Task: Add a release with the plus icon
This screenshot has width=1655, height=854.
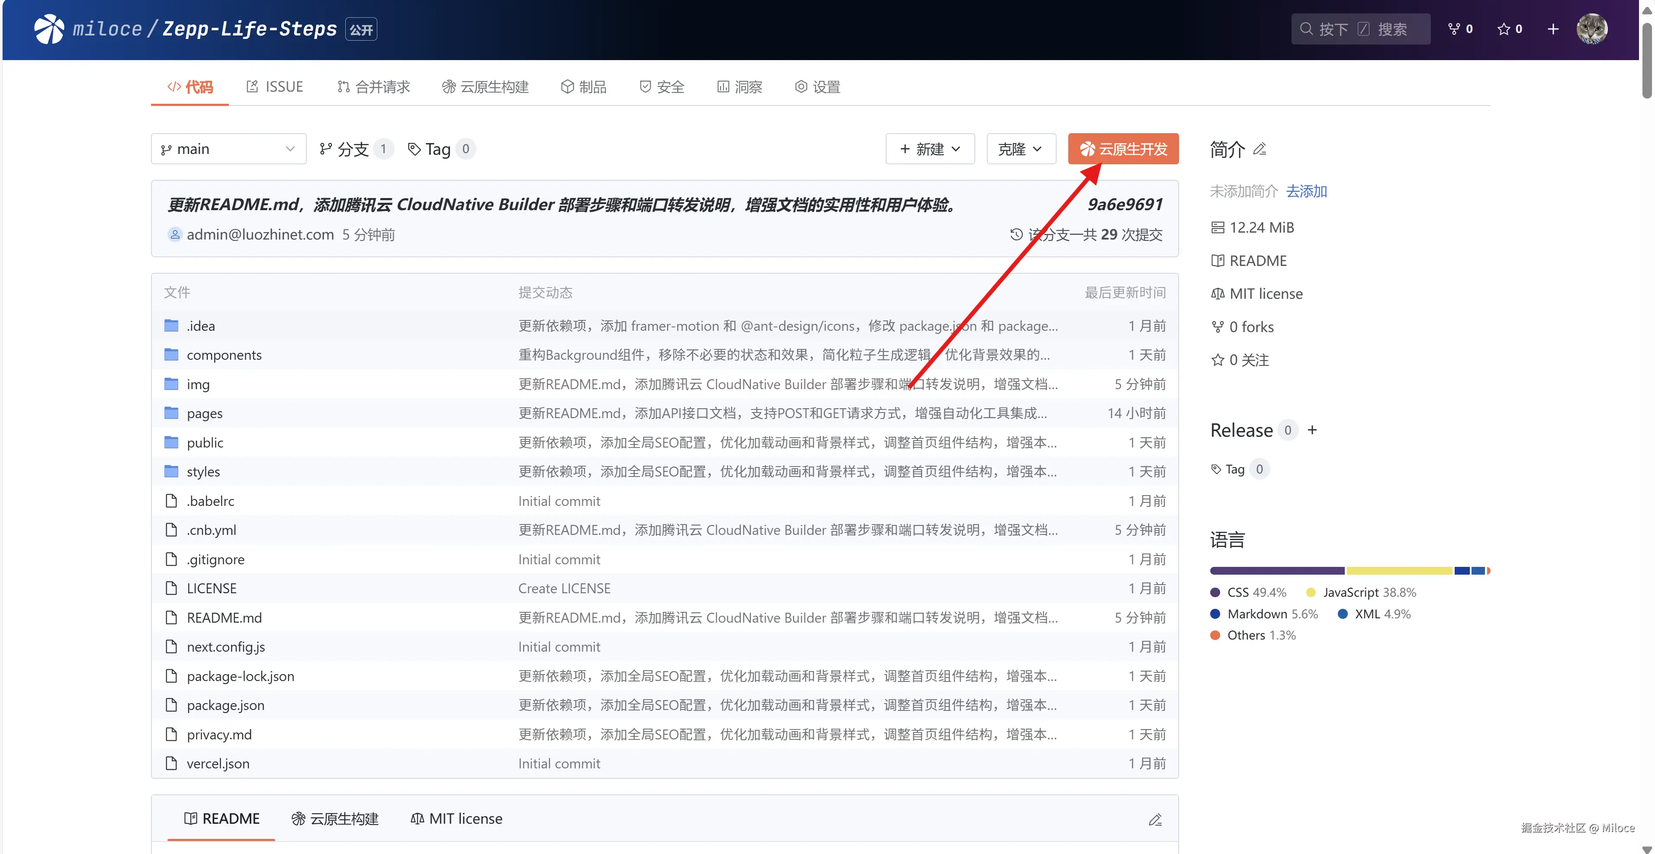Action: pyautogui.click(x=1313, y=429)
